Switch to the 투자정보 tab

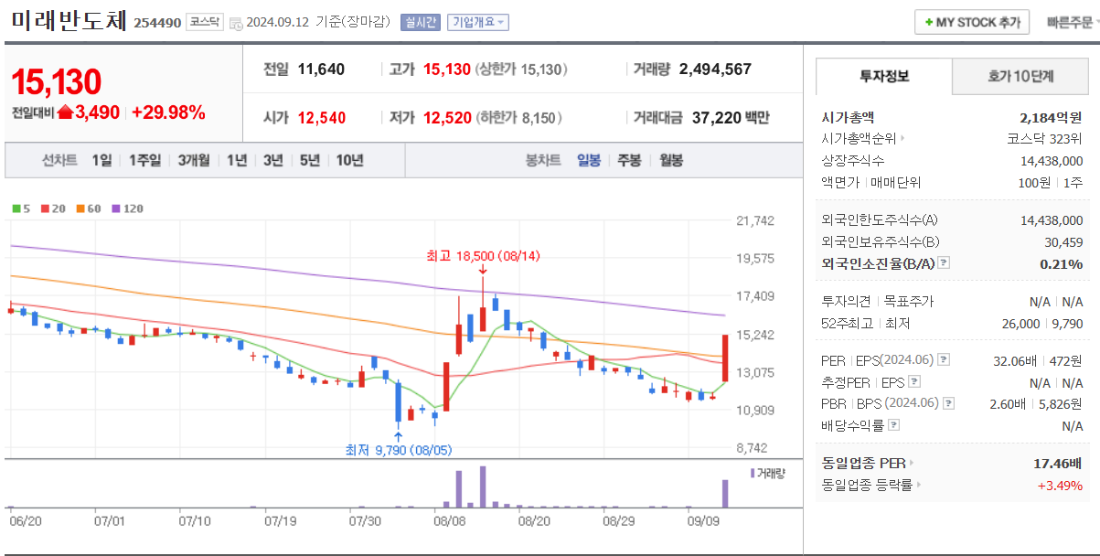[883, 76]
